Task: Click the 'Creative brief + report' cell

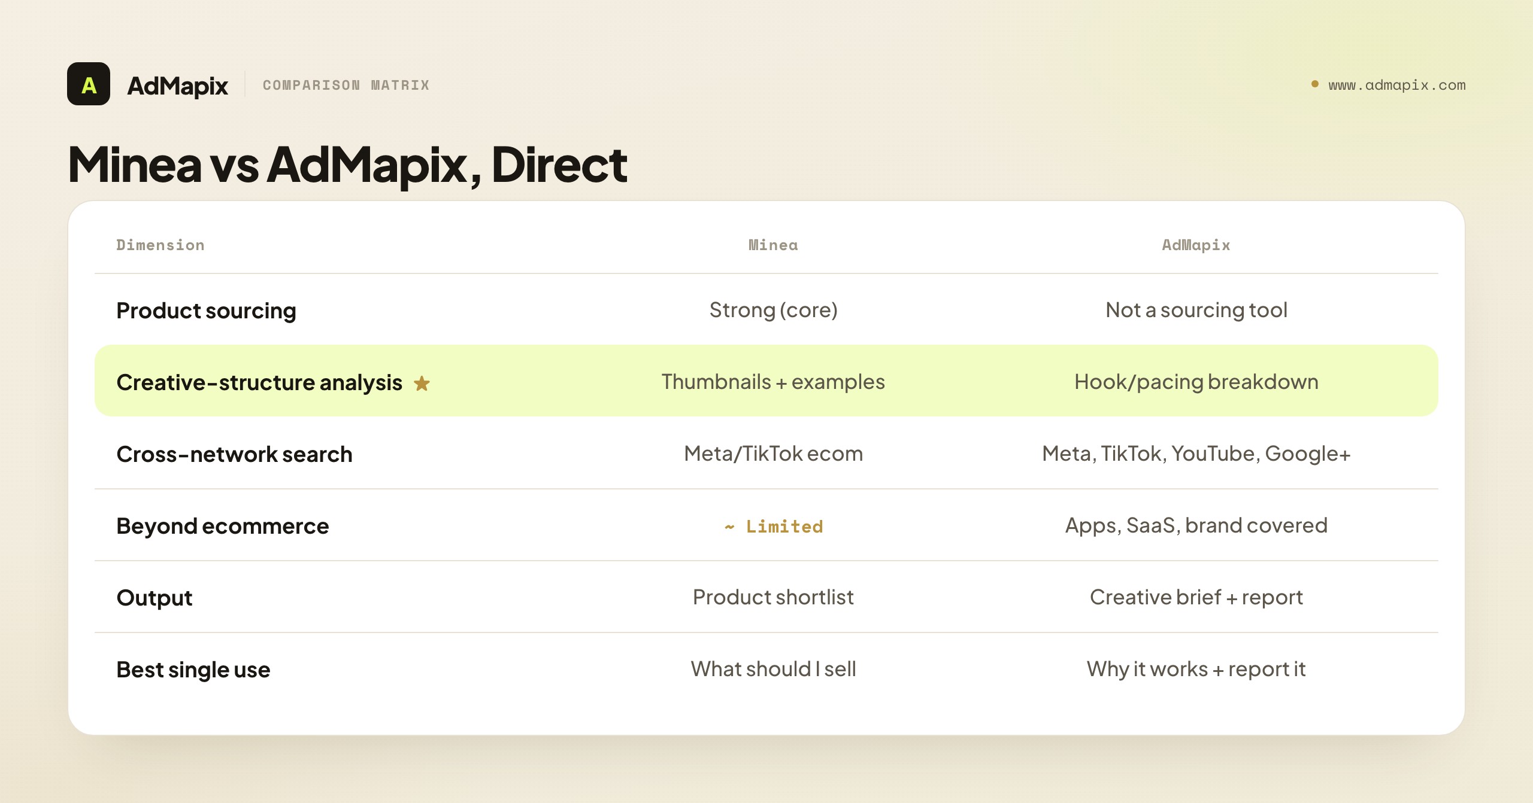Action: pos(1196,597)
